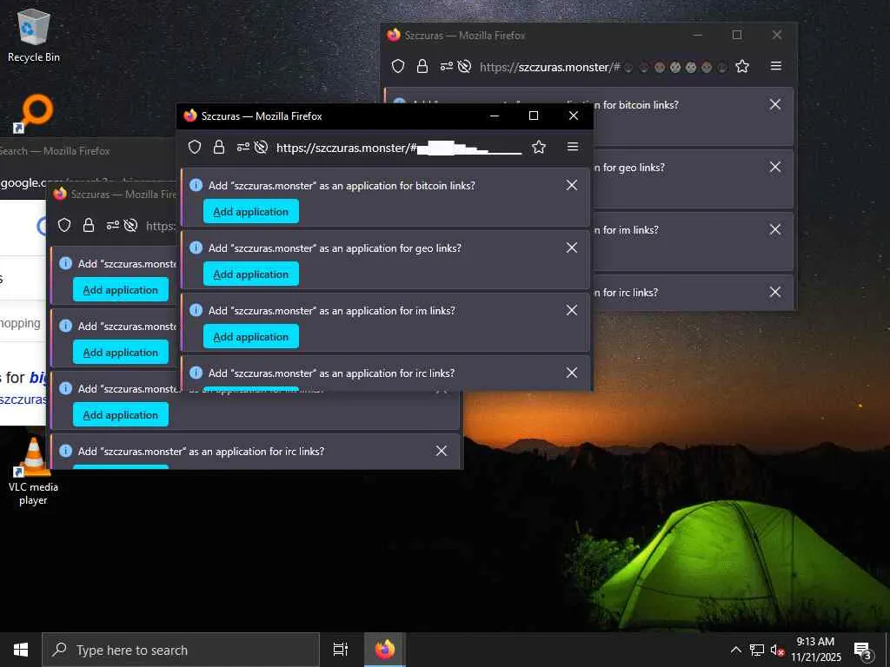Click the front Firefox window title bar text
890x667 pixels.
[x=262, y=116]
